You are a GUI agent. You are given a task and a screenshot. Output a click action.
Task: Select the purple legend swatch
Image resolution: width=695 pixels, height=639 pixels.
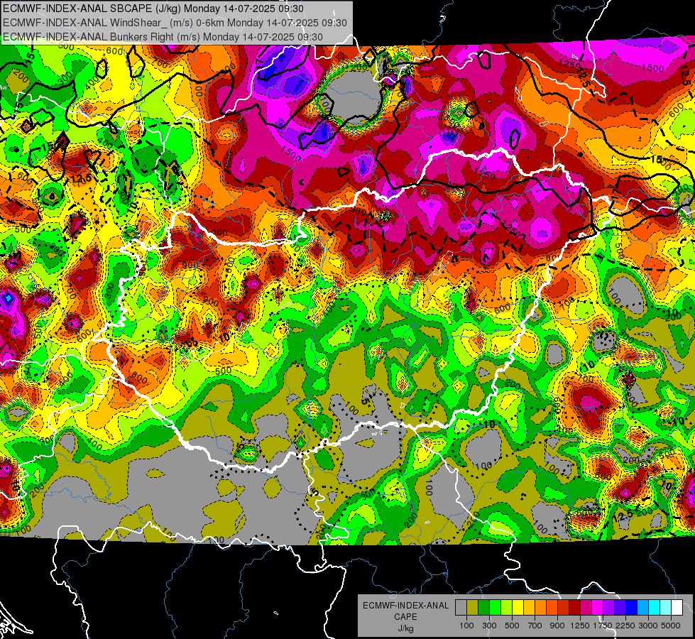(x=609, y=607)
